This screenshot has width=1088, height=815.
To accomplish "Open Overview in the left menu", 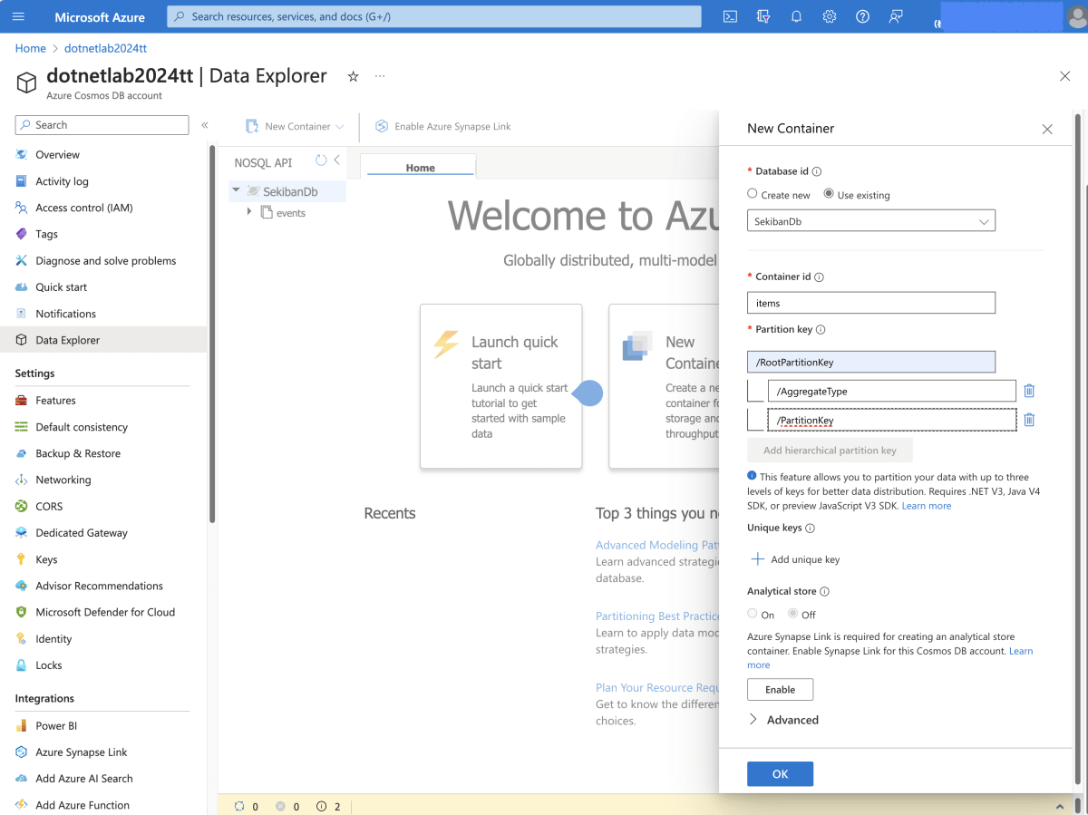I will point(57,155).
